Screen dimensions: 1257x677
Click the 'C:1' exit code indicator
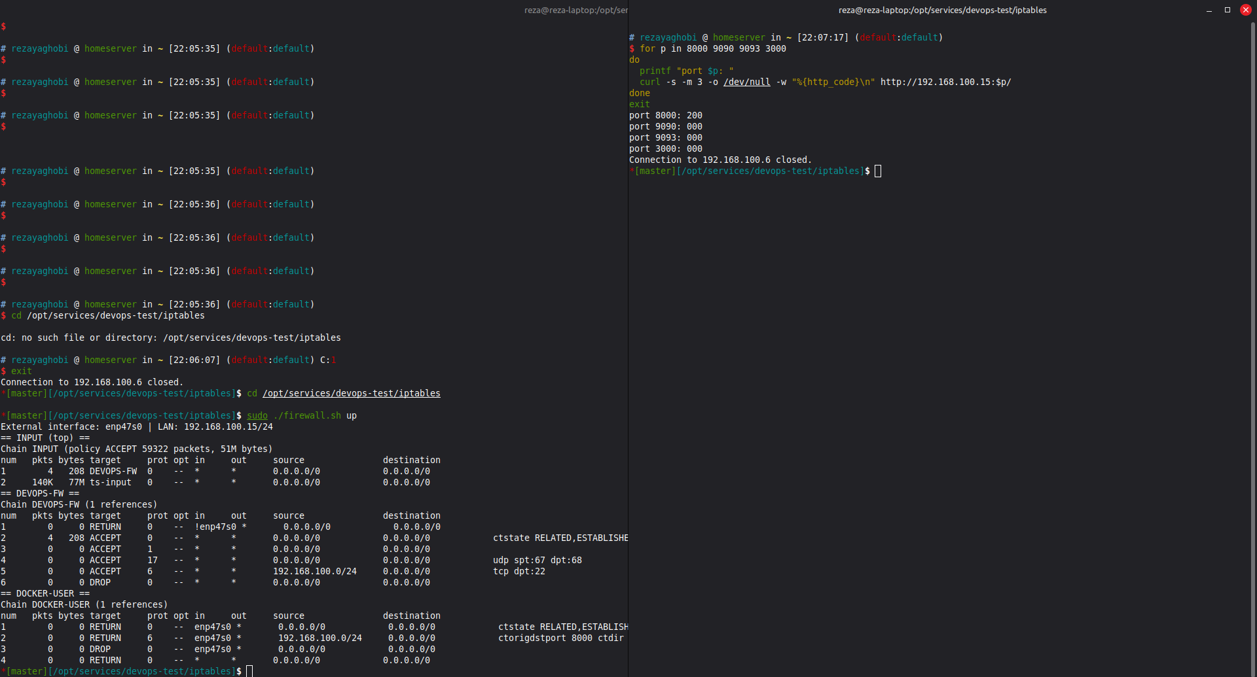coord(328,360)
